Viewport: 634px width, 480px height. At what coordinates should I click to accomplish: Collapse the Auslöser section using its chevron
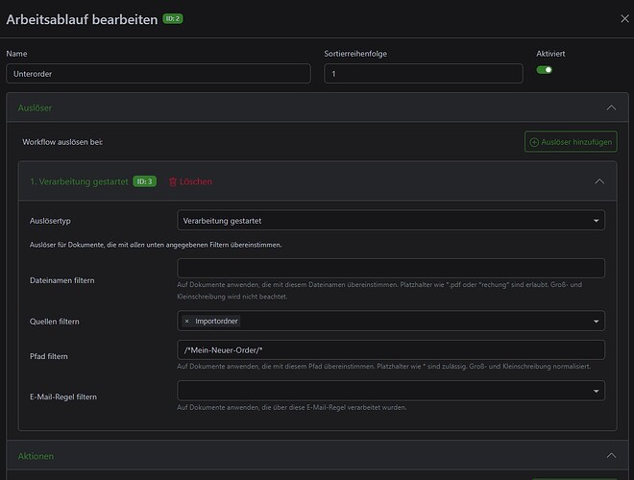tap(610, 108)
